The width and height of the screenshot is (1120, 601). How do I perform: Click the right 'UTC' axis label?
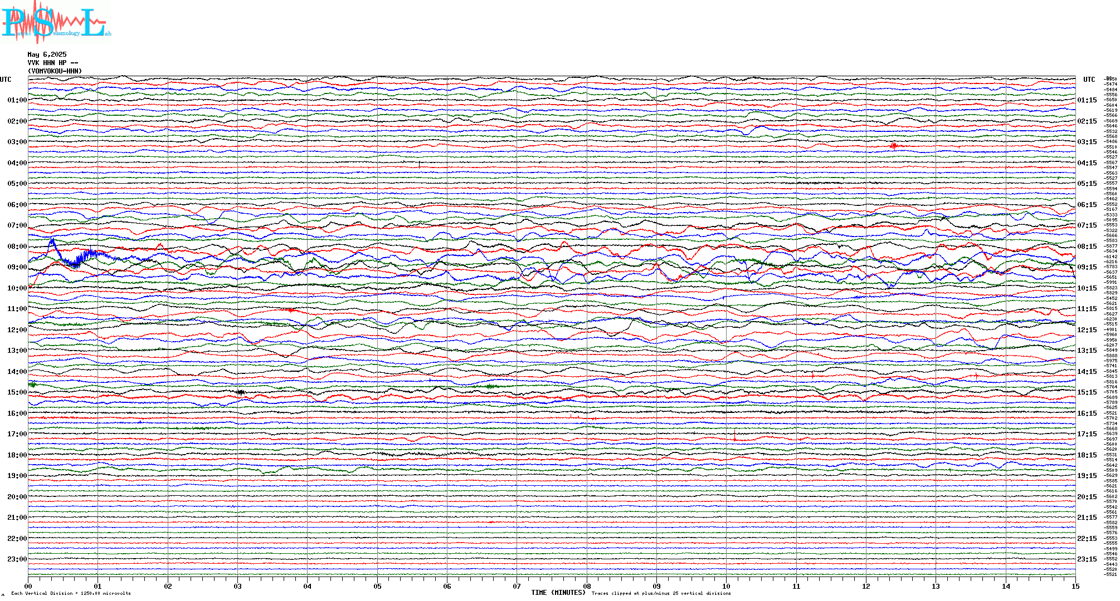pos(1089,80)
